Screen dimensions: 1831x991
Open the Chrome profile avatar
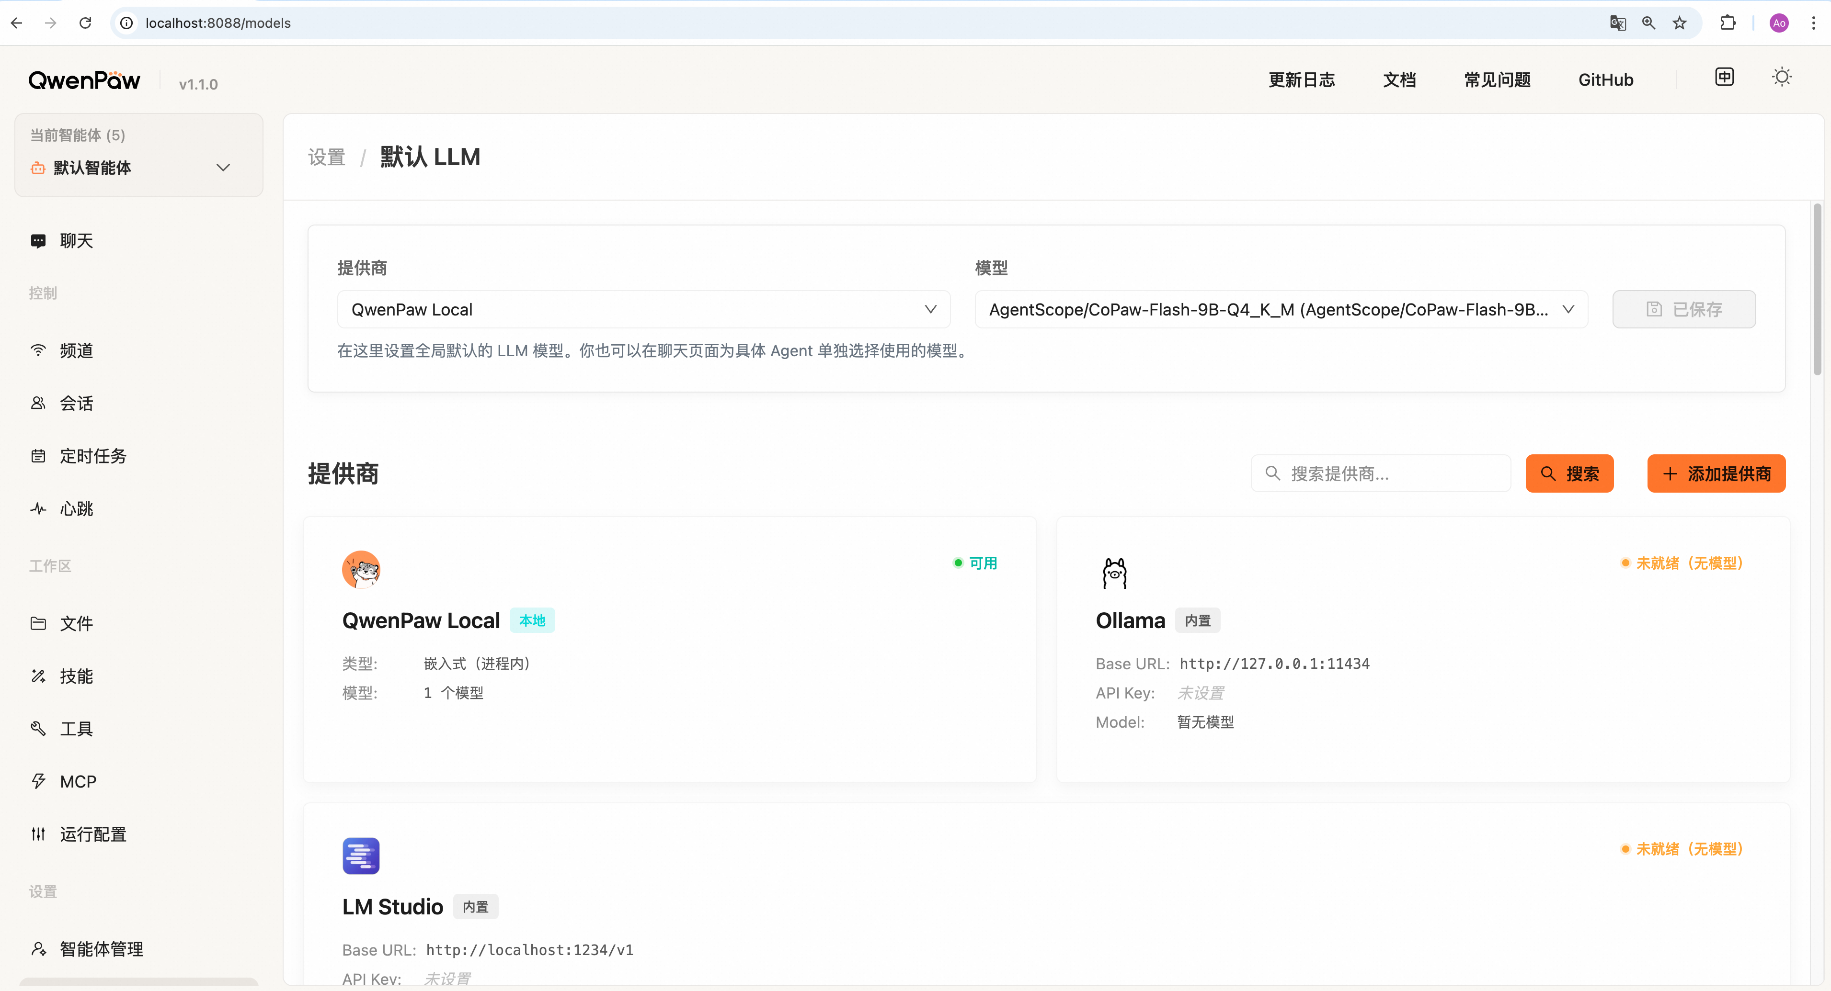tap(1779, 23)
